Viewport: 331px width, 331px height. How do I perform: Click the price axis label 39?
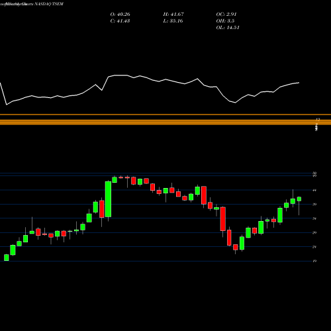pos(314,205)
